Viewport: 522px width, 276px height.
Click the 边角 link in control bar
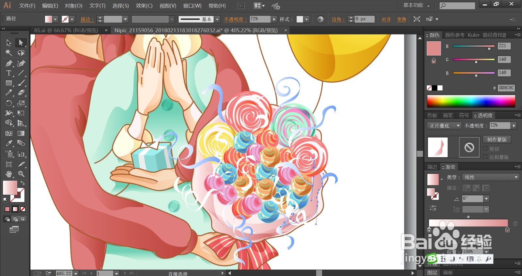338,19
